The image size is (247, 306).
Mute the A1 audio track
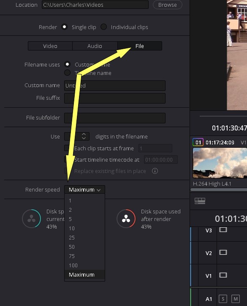tap(236, 299)
